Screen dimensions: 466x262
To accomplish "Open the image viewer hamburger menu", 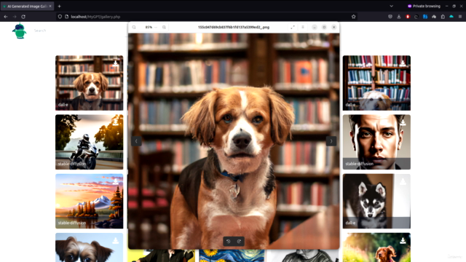I will [303, 27].
